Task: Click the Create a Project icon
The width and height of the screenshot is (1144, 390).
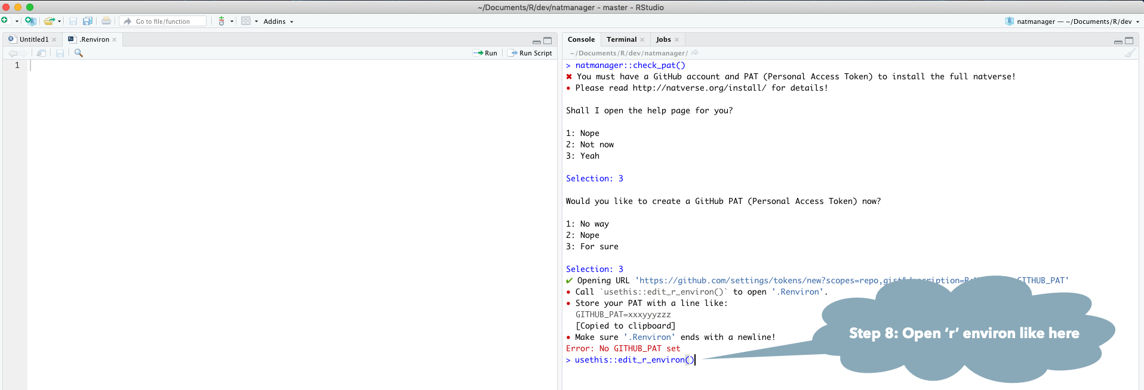Action: tap(30, 21)
